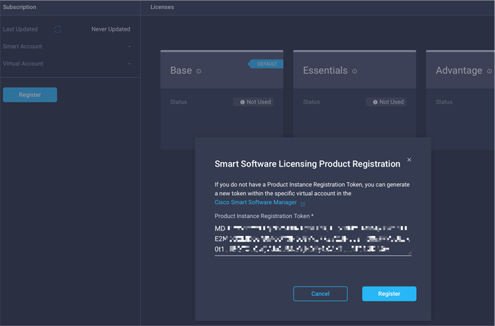This screenshot has width=495, height=326.
Task: Click the dialog title Smart Software Licensing Product Registration
Action: [307, 164]
